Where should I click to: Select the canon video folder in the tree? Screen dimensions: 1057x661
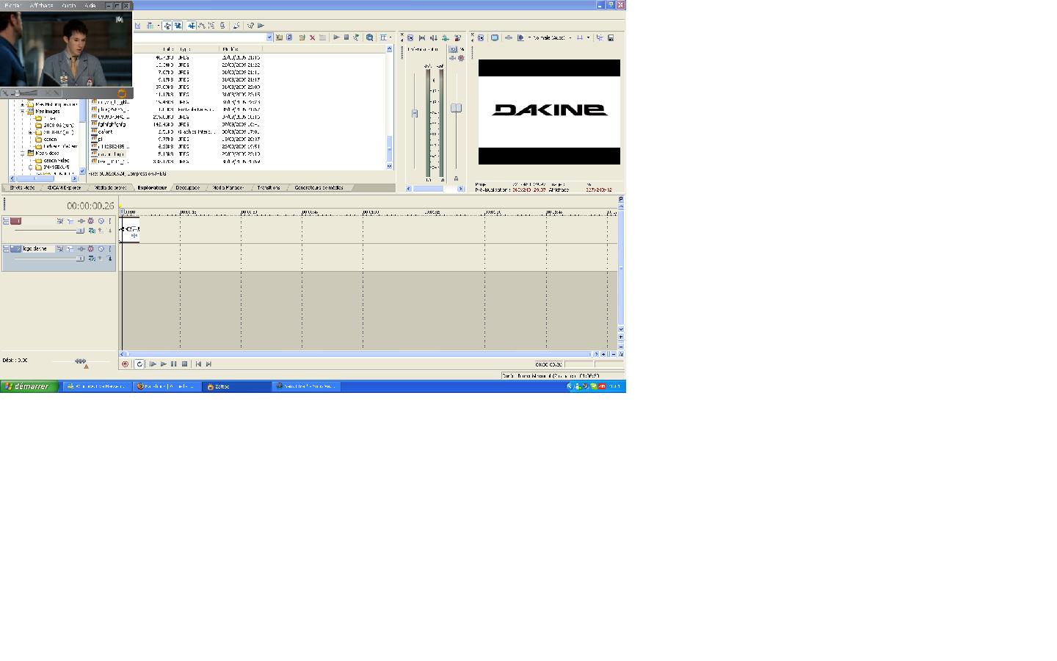pos(57,160)
